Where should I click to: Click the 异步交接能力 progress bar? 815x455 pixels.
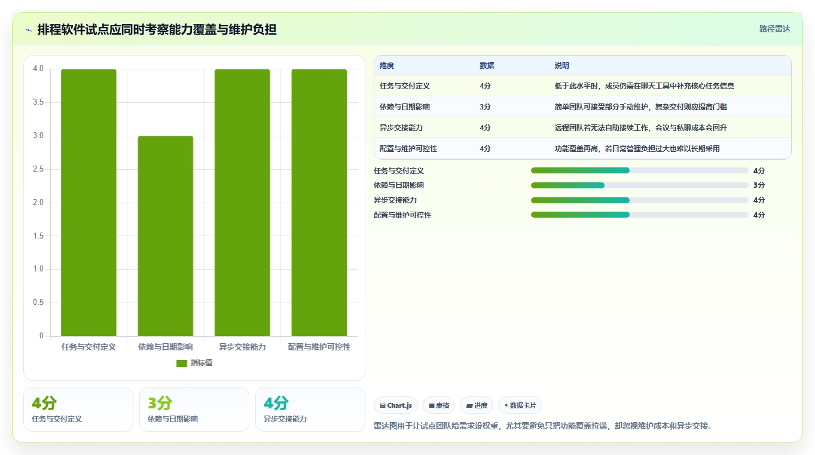(x=640, y=200)
